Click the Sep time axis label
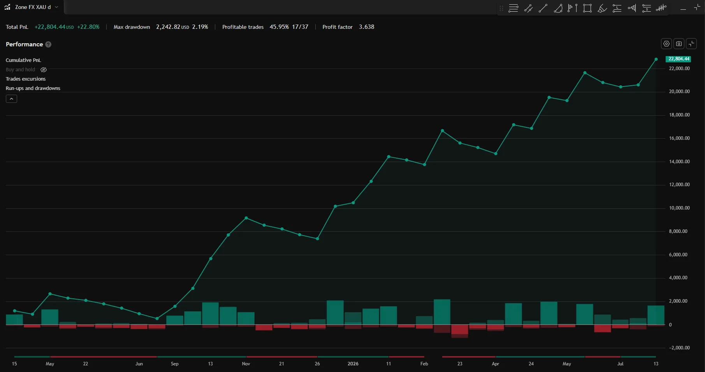Viewport: 705px width, 372px height. click(x=175, y=364)
